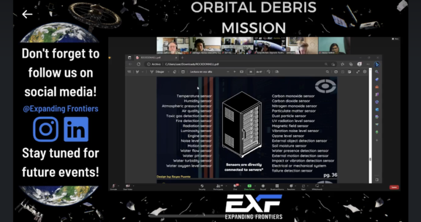Click the @Expanding Frontiers handle
Screen dimensions: 421x222
61,109
